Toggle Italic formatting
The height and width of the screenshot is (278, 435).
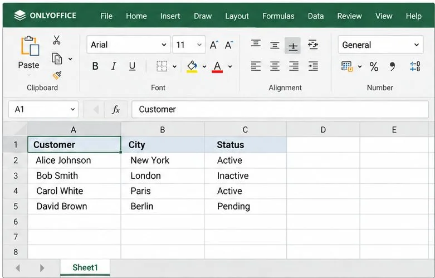coord(114,66)
